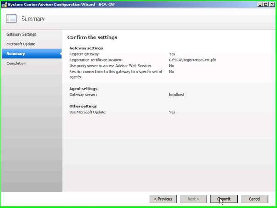Click the wizard app icon in title bar
The image size is (277, 208).
(5, 5)
